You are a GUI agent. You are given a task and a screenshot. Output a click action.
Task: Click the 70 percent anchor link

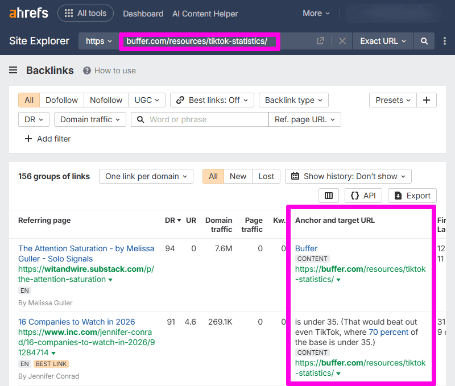[388, 332]
